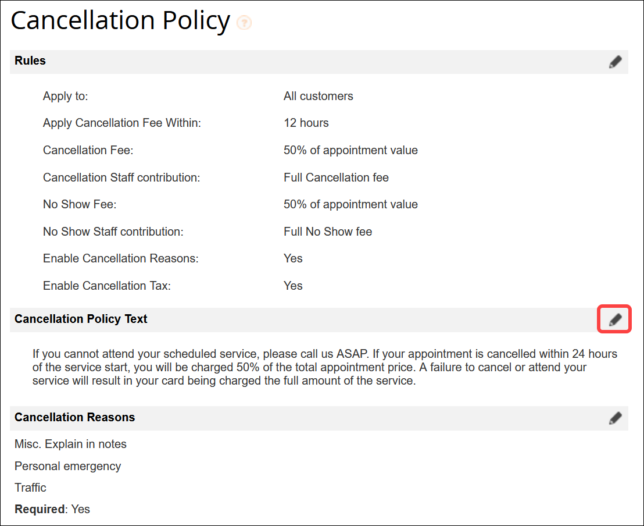Select 'Misc. Explain in notes' reason
644x526 pixels.
[70, 444]
